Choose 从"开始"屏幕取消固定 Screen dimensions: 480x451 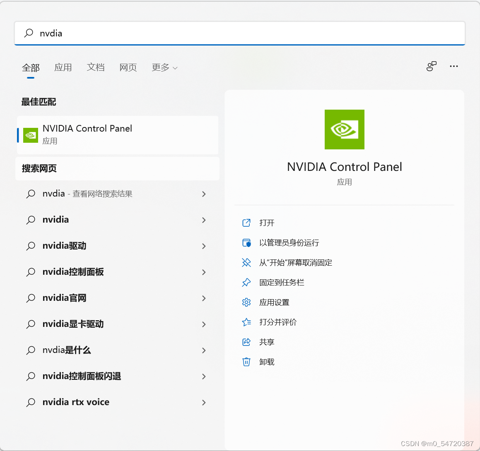point(296,263)
